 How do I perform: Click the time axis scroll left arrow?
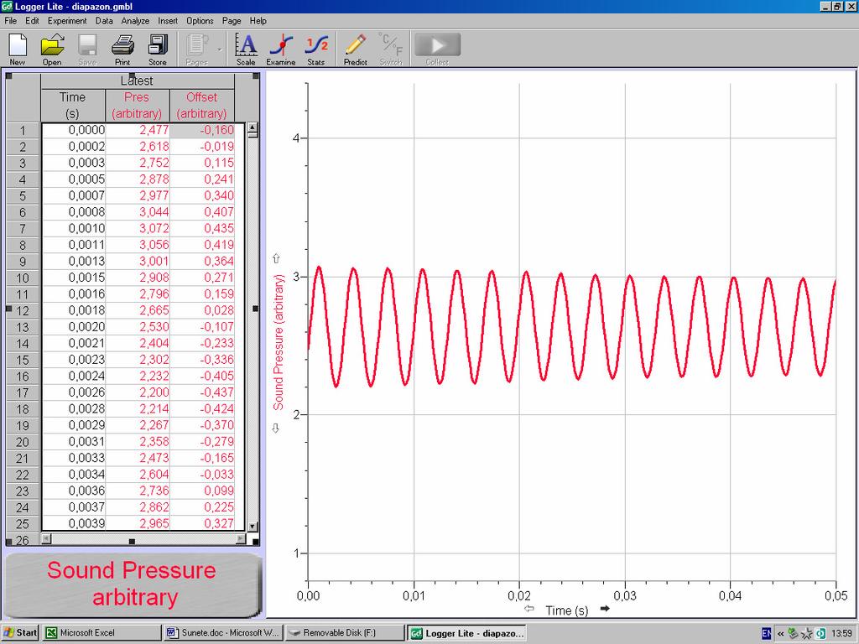(x=529, y=609)
